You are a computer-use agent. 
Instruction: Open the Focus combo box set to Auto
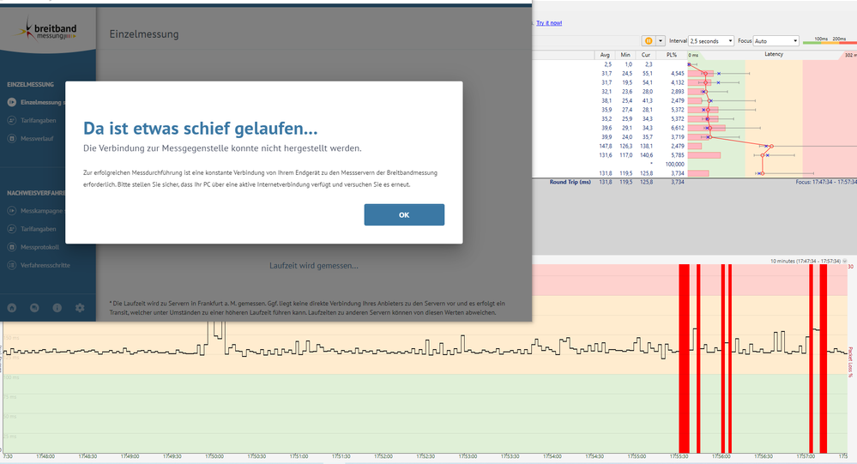pos(776,41)
